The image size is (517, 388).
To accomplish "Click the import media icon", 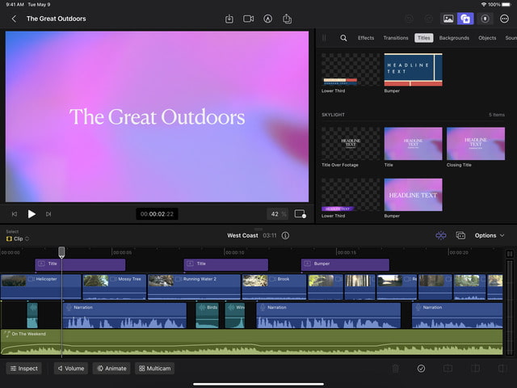I will pyautogui.click(x=229, y=19).
